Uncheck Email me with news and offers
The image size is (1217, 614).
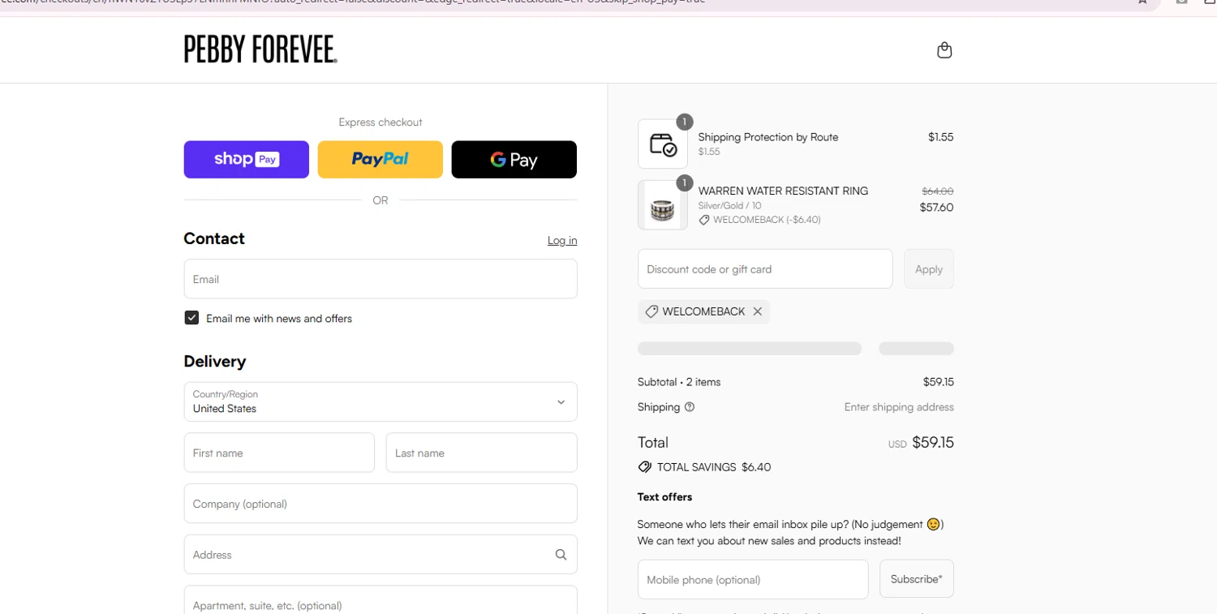pyautogui.click(x=191, y=318)
